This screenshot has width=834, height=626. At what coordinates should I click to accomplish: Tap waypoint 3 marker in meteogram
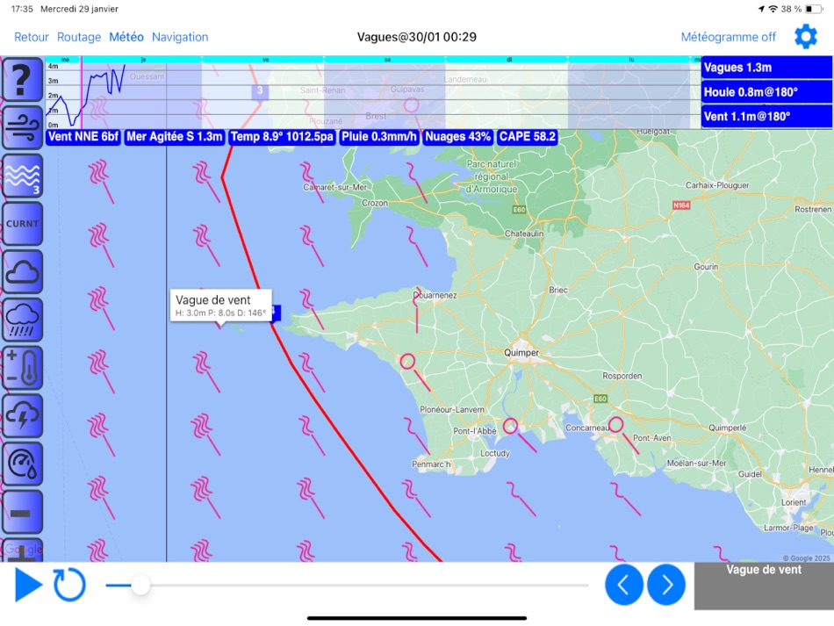pos(260,91)
